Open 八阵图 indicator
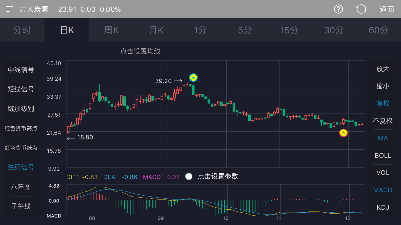The height and width of the screenshot is (225, 401). tap(21, 187)
